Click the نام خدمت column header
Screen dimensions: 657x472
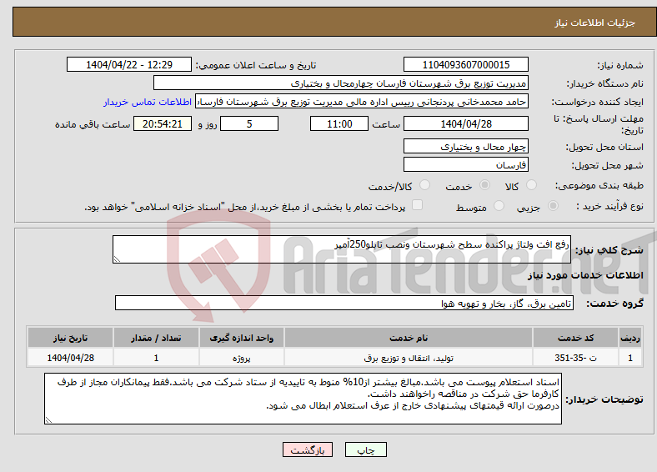pyautogui.click(x=409, y=338)
